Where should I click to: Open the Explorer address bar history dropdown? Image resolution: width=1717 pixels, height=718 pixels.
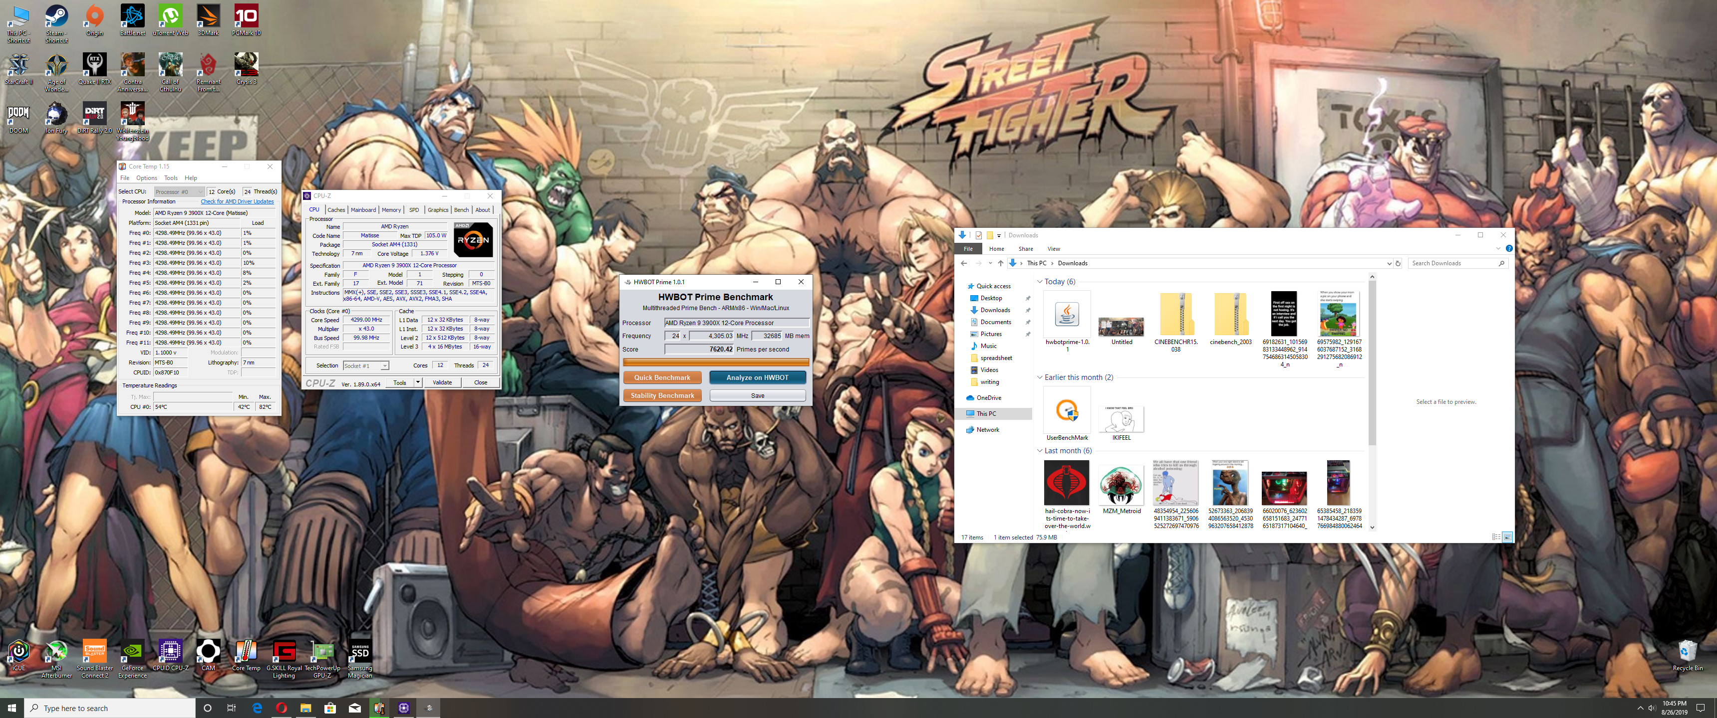pyautogui.click(x=1389, y=263)
